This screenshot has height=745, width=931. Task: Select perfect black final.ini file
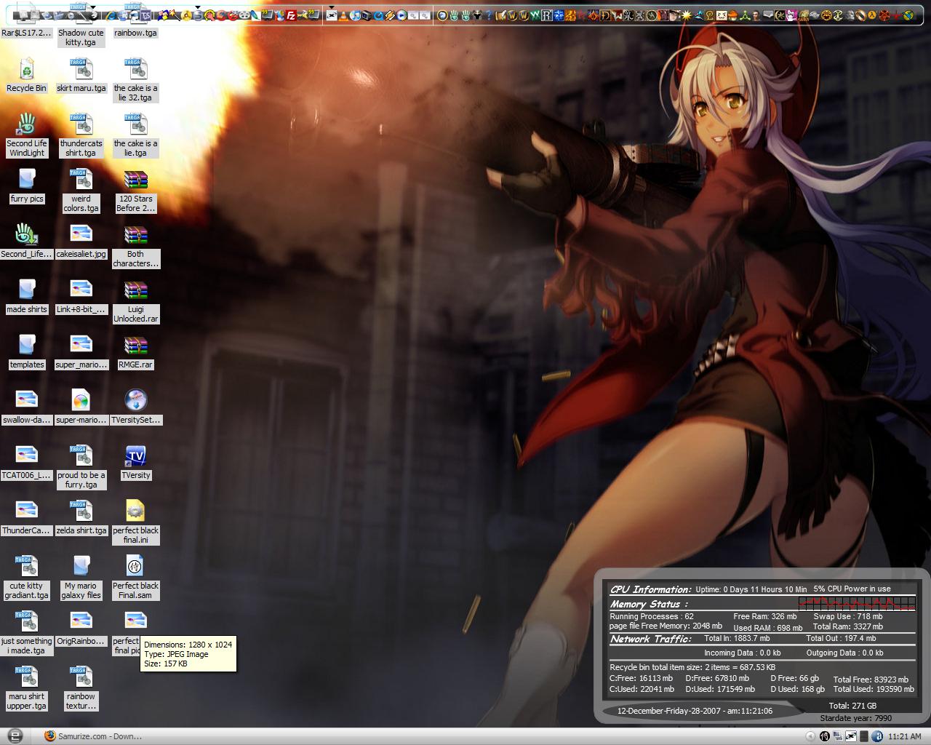135,522
